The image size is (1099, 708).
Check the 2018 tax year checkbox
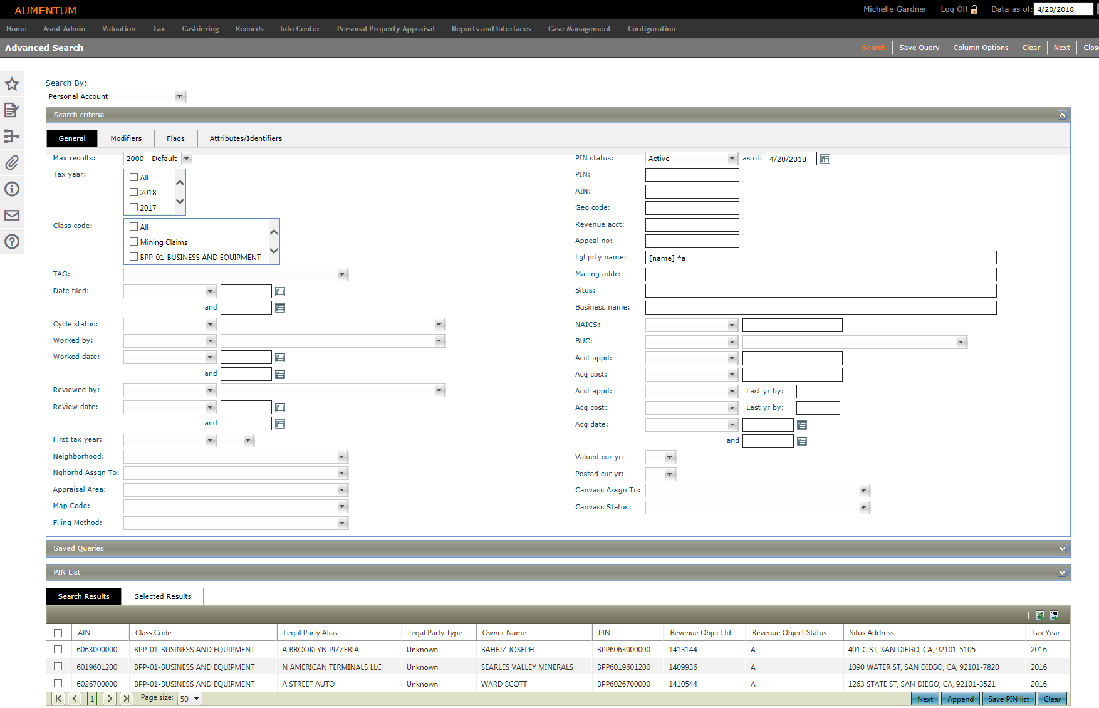click(x=133, y=192)
